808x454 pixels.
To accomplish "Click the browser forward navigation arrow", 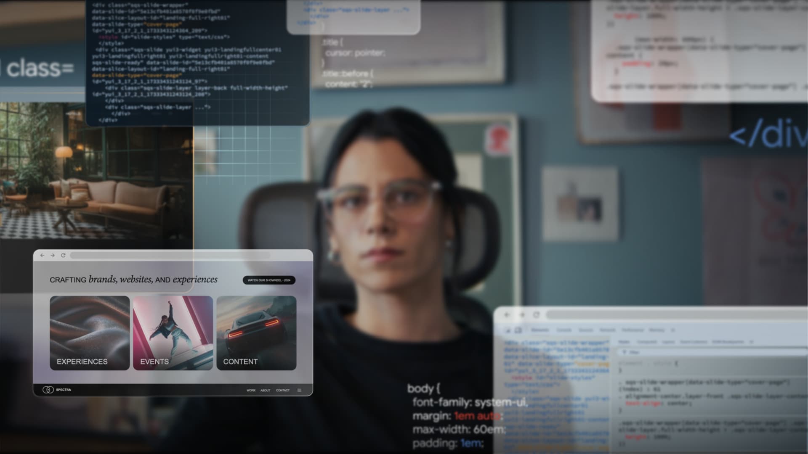I will coord(52,254).
